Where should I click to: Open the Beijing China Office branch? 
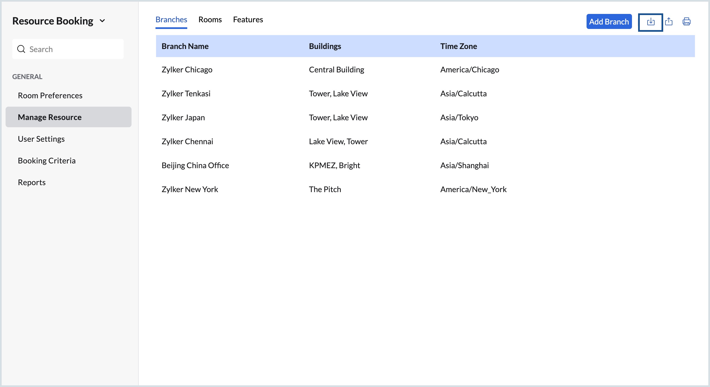(195, 165)
